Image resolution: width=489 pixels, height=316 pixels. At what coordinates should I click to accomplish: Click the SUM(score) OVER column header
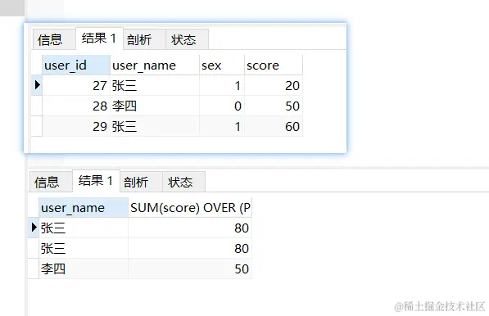click(x=190, y=207)
